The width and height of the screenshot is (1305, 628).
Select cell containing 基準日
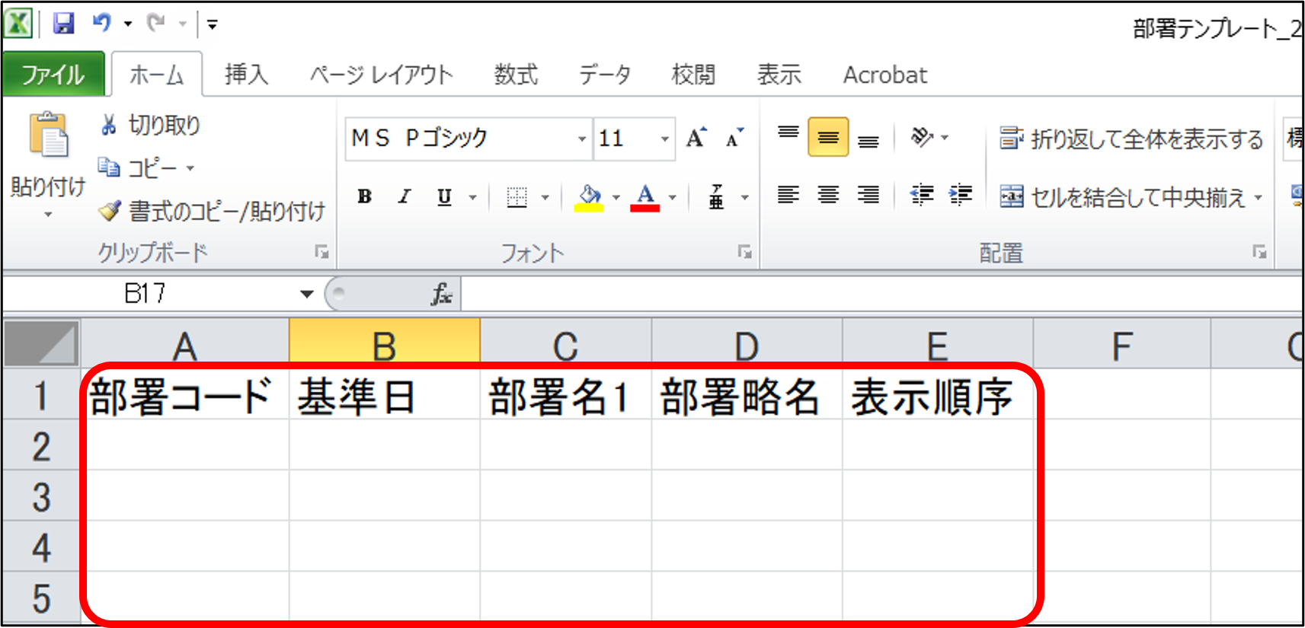[x=385, y=396]
